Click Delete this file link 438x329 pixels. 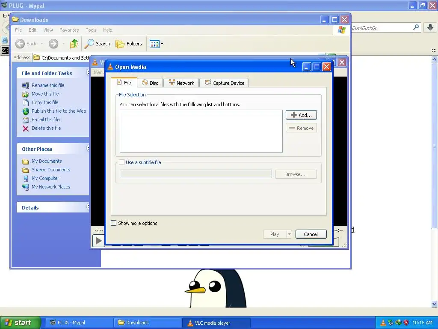46,128
